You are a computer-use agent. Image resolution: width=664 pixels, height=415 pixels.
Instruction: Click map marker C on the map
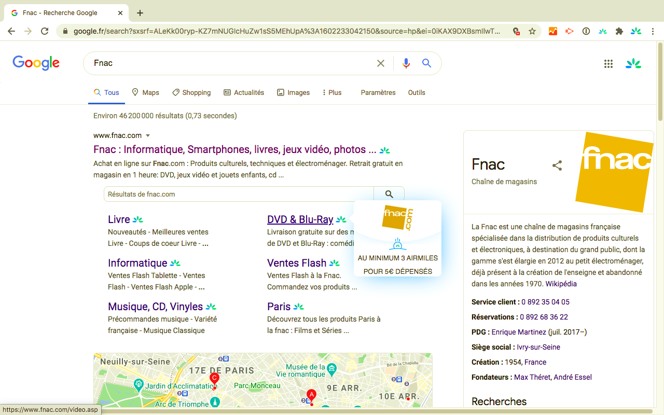214,378
